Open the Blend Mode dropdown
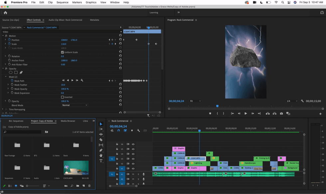This screenshot has width=326, height=194. click(x=75, y=105)
